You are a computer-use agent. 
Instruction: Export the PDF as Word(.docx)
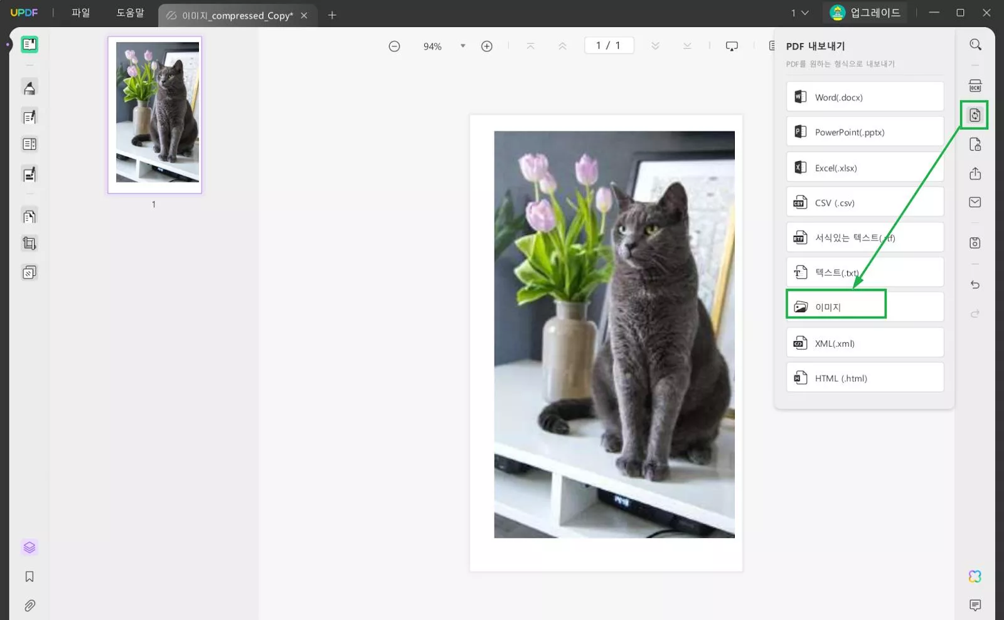pyautogui.click(x=865, y=97)
